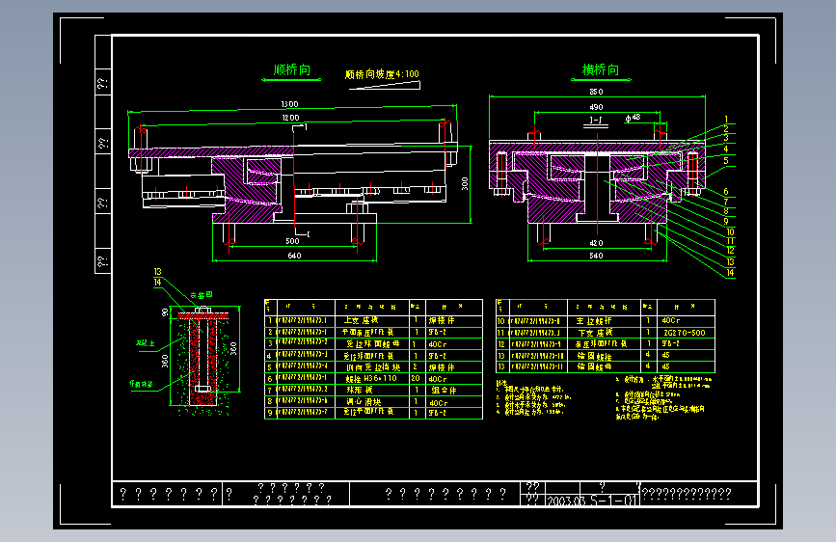The image size is (836, 542).
Task: Pick the 螺栓 M36×110 table cell
Action: pos(372,378)
